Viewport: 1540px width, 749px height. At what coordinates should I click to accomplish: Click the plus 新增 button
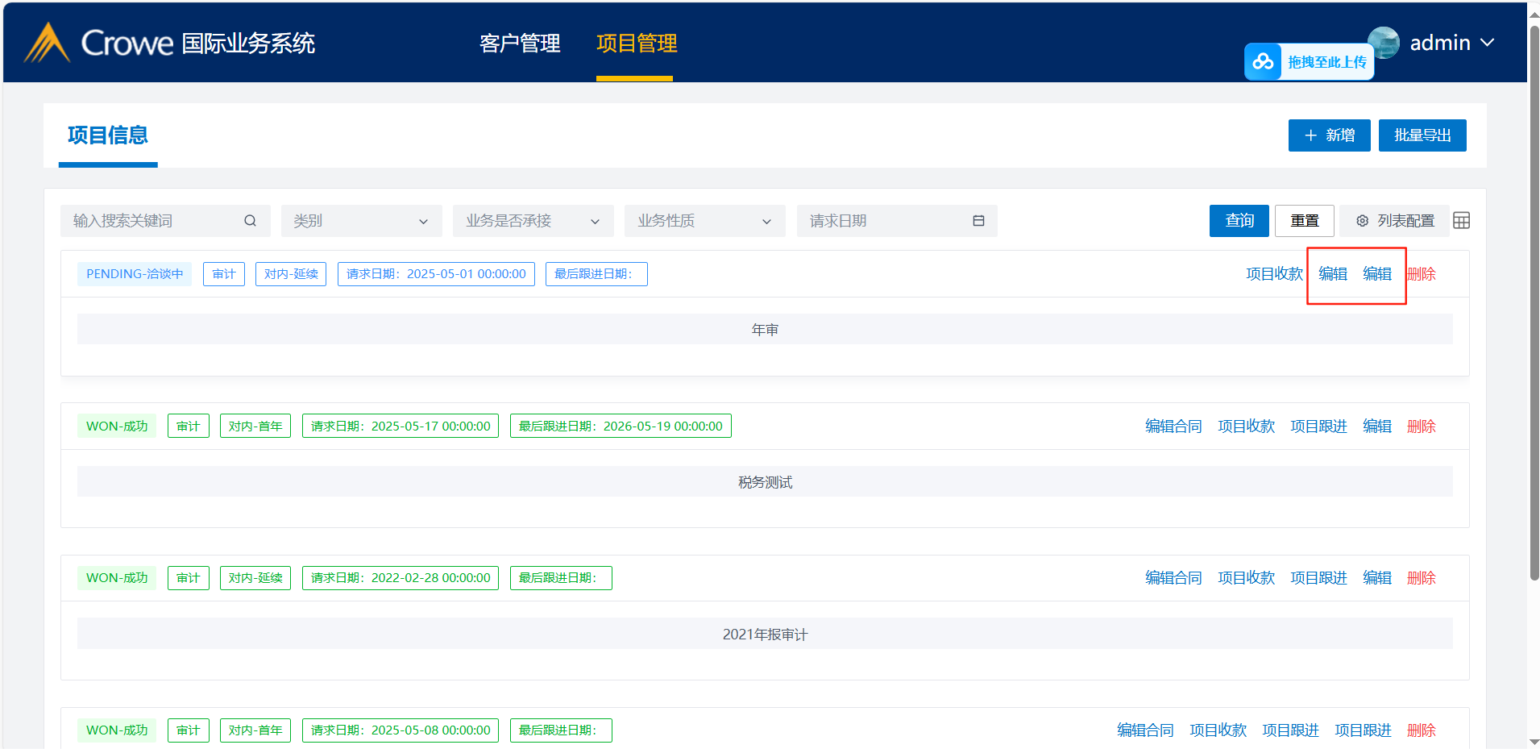point(1329,135)
